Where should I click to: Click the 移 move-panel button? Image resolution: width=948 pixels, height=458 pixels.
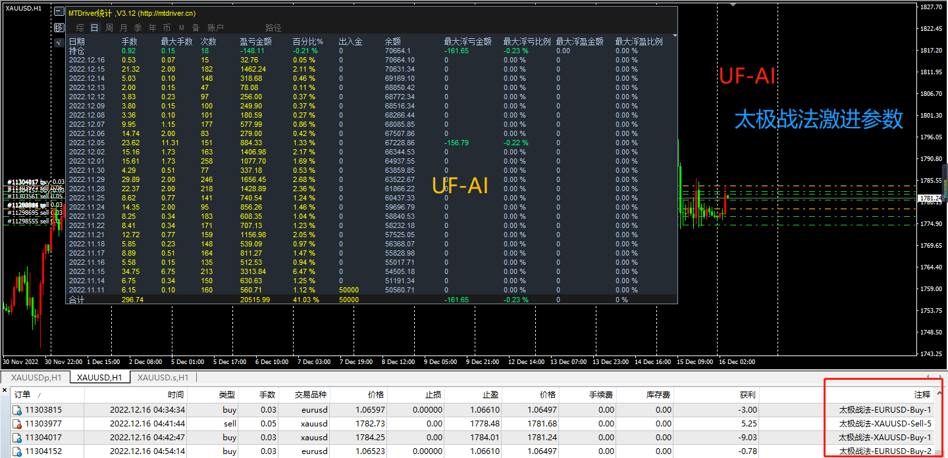coord(59,28)
